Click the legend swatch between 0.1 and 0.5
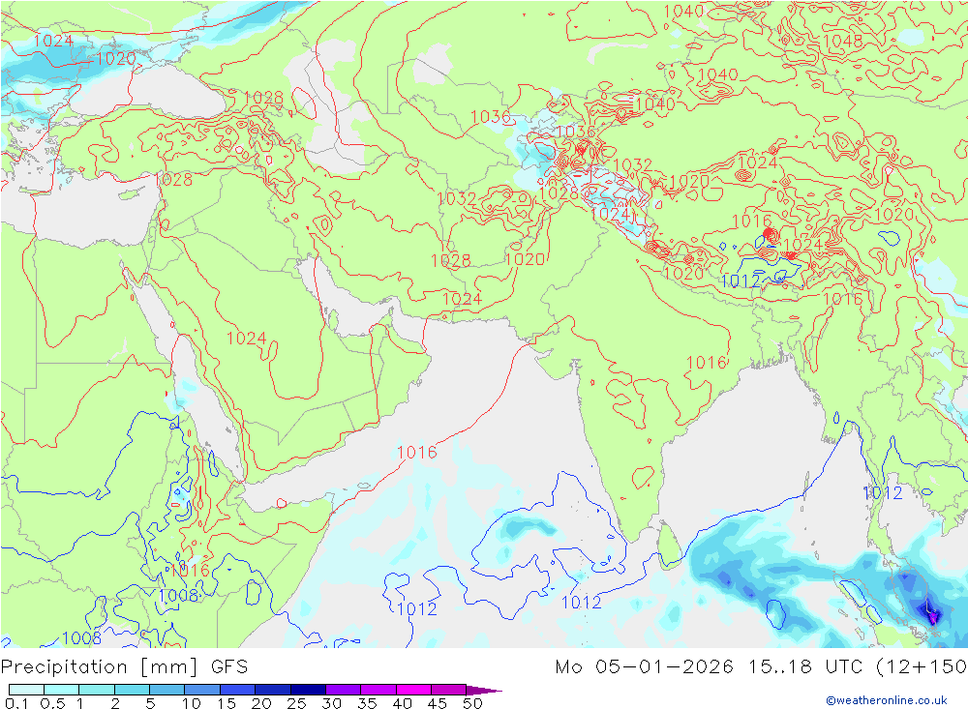Screen dimensions: 968x709 26,690
